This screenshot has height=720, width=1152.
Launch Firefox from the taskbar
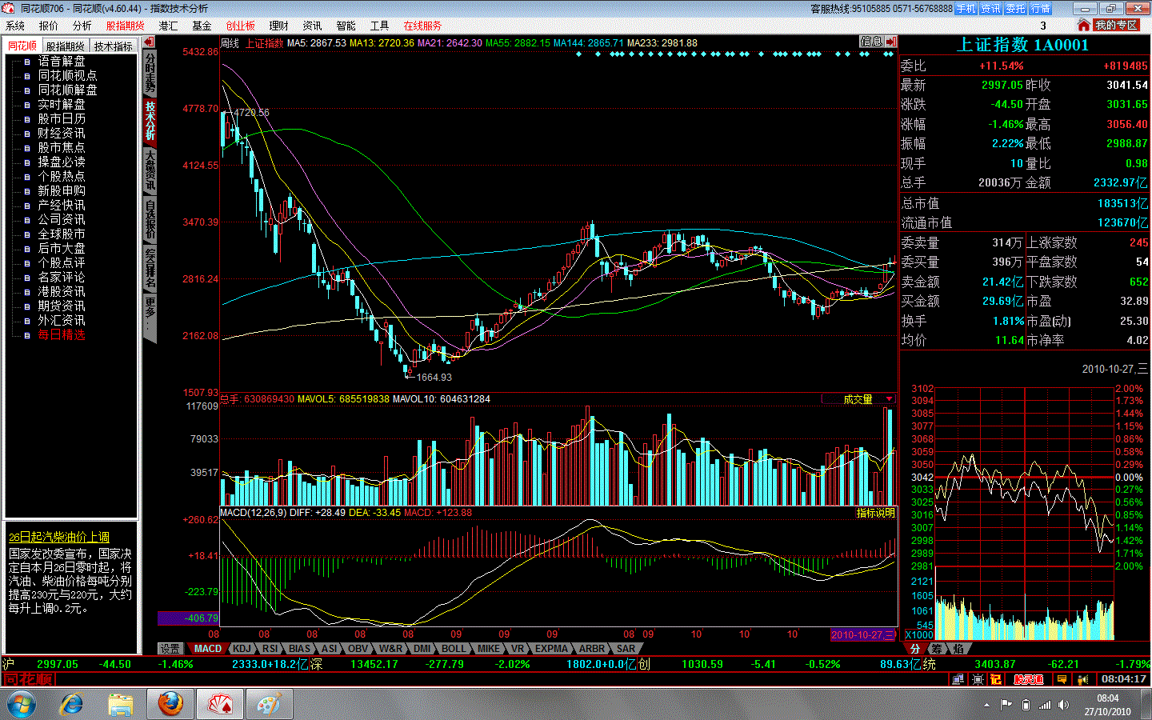point(170,704)
